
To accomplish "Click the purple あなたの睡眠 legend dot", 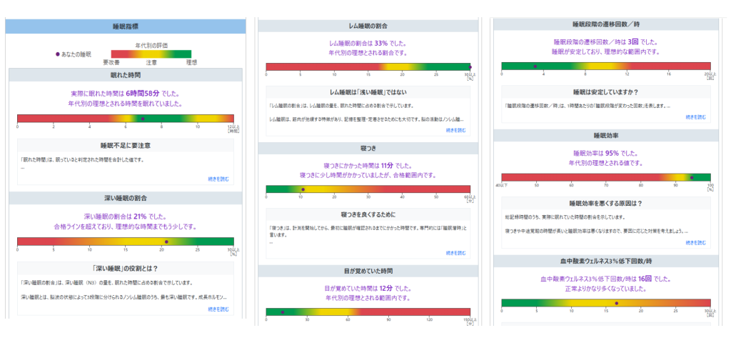I will click(58, 54).
